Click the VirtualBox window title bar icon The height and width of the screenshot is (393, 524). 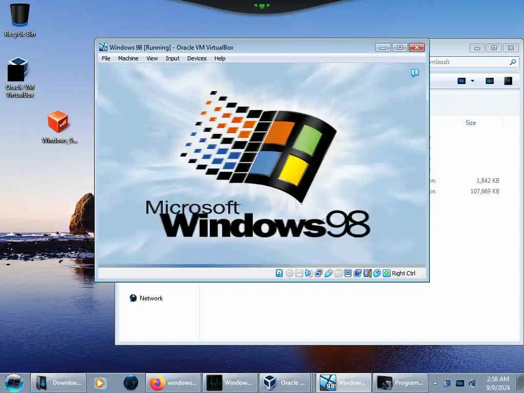(x=103, y=47)
